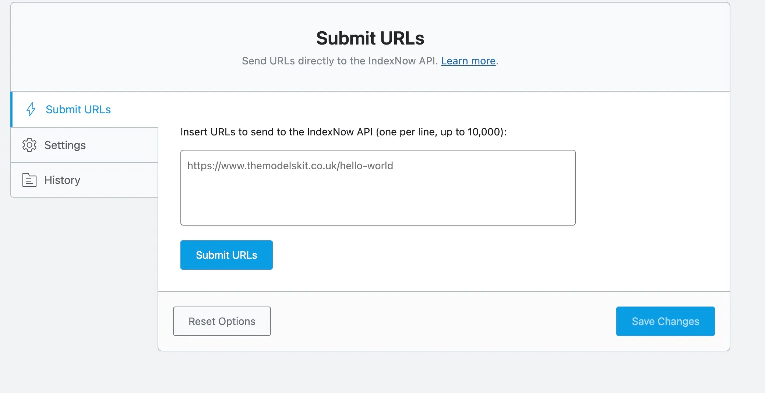
Task: Open the History tab label
Action: click(x=62, y=180)
